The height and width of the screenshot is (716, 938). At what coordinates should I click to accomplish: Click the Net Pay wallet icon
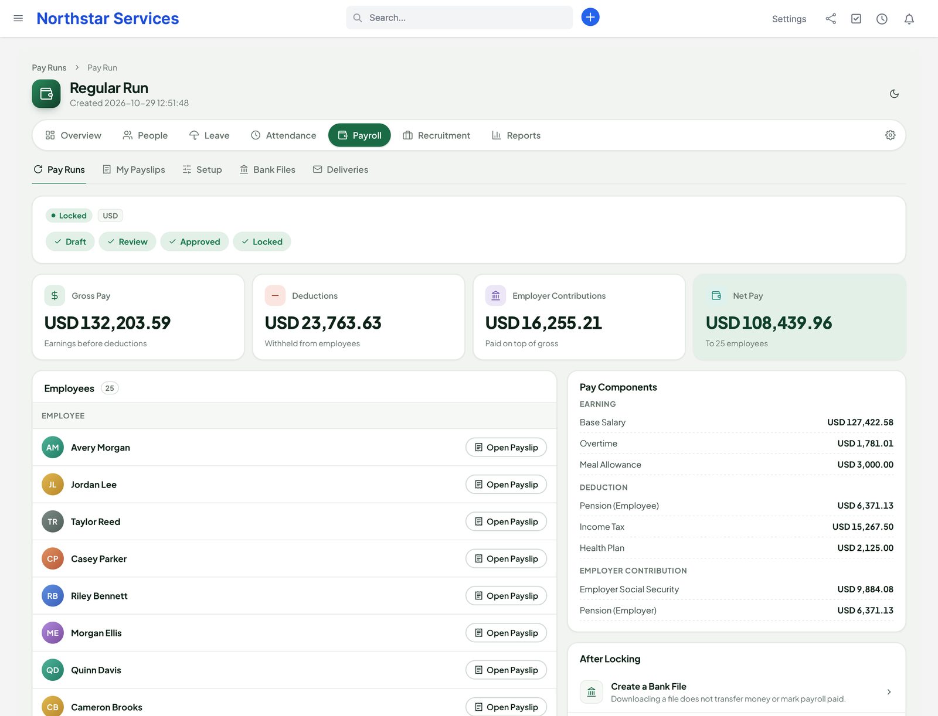point(716,296)
